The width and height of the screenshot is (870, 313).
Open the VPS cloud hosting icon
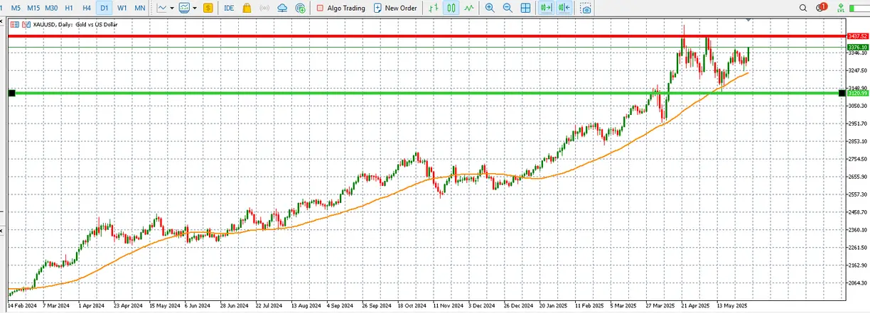point(282,8)
